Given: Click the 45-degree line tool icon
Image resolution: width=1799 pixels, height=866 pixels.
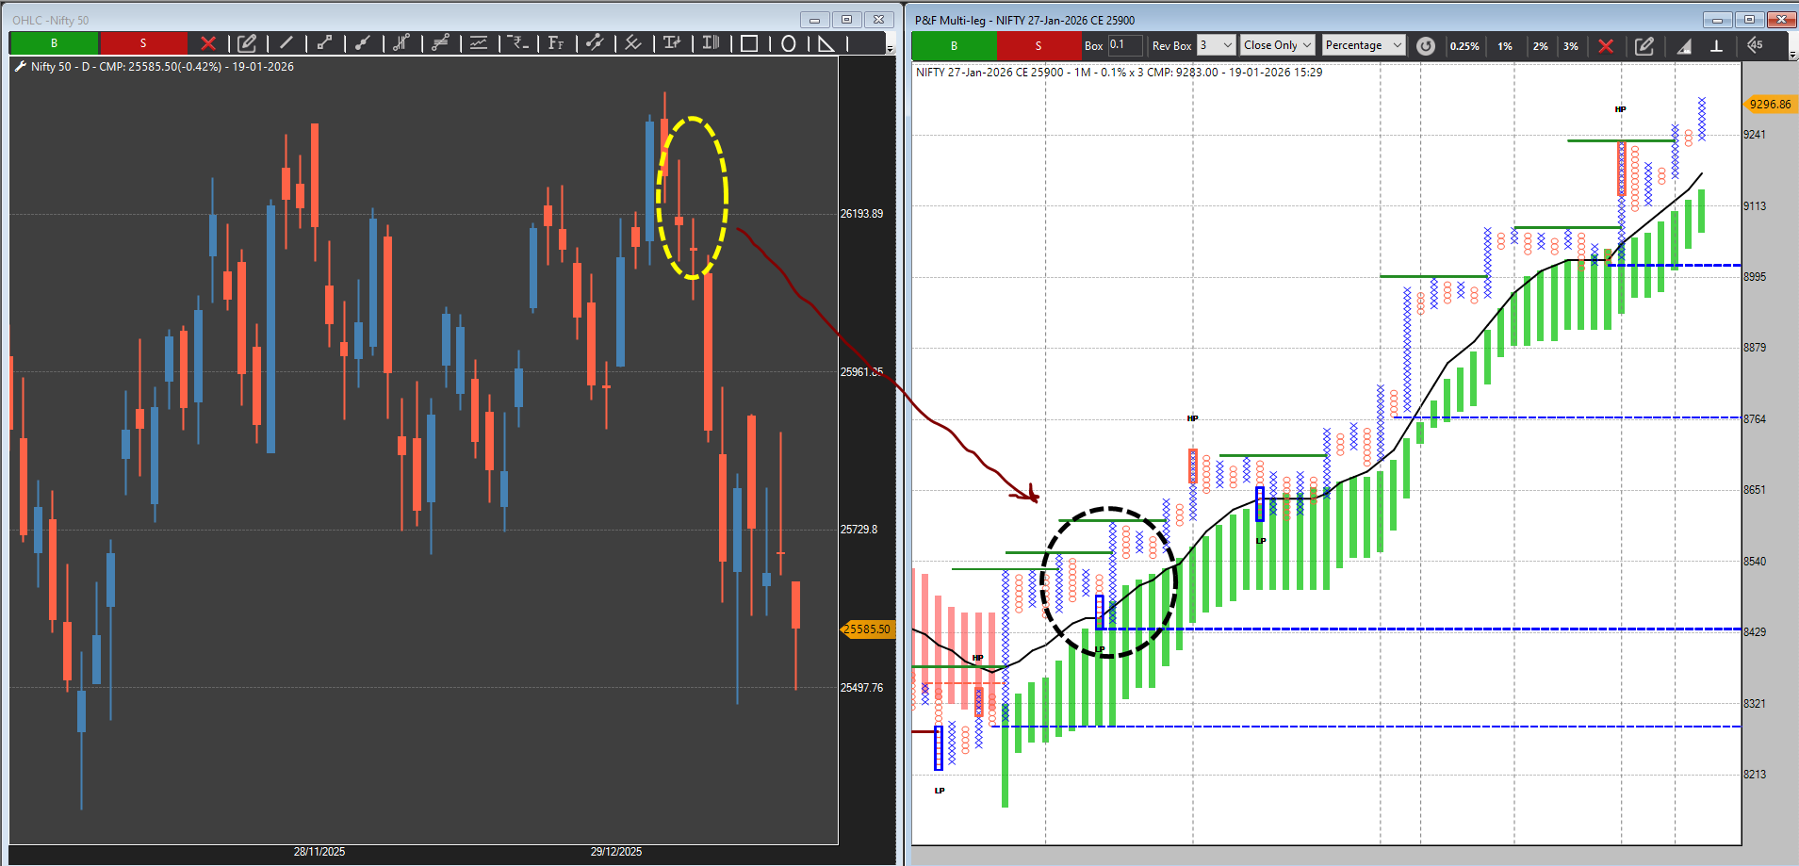Looking at the screenshot, I should [x=1754, y=45].
